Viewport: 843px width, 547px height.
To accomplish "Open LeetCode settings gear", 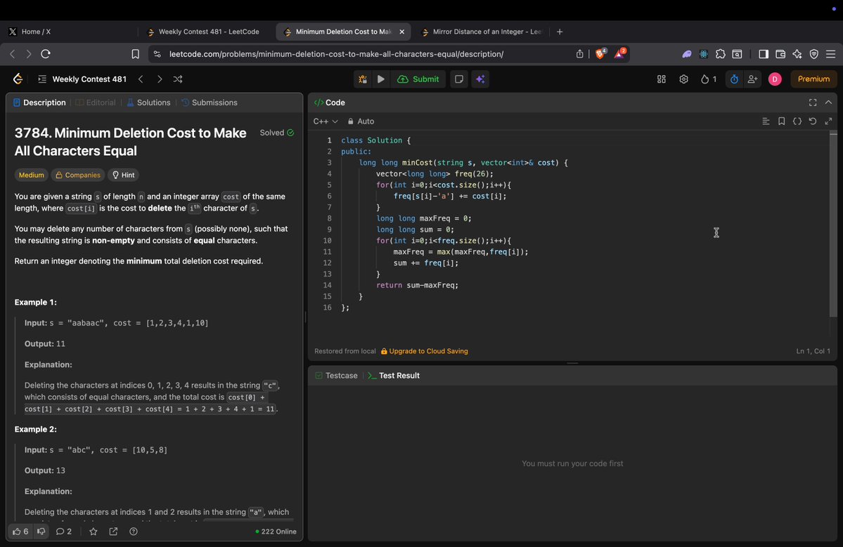I will [683, 79].
